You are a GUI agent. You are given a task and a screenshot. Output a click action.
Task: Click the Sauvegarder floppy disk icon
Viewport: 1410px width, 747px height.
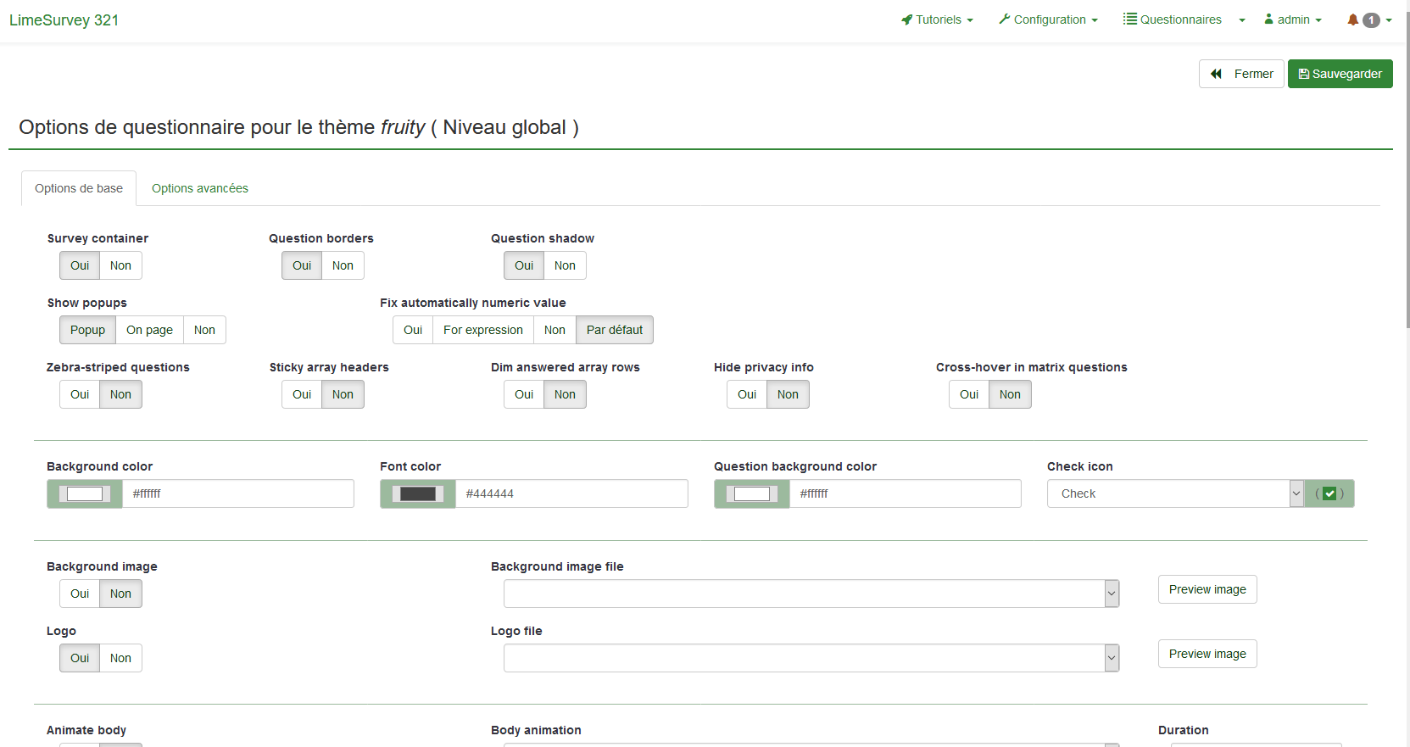[1303, 74]
